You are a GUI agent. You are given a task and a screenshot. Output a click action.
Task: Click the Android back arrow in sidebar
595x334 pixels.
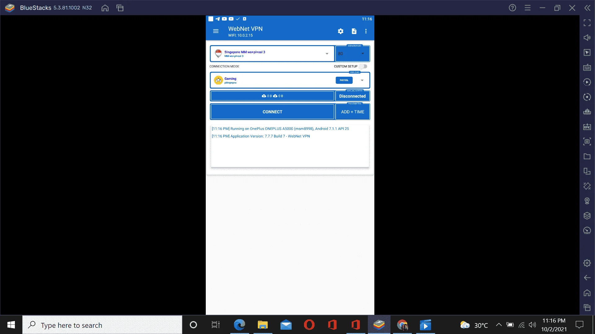(587, 278)
